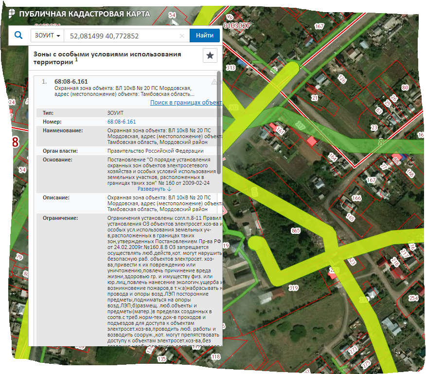
Task: Open the ЗОУИТ search type dropdown
Action: click(x=48, y=36)
